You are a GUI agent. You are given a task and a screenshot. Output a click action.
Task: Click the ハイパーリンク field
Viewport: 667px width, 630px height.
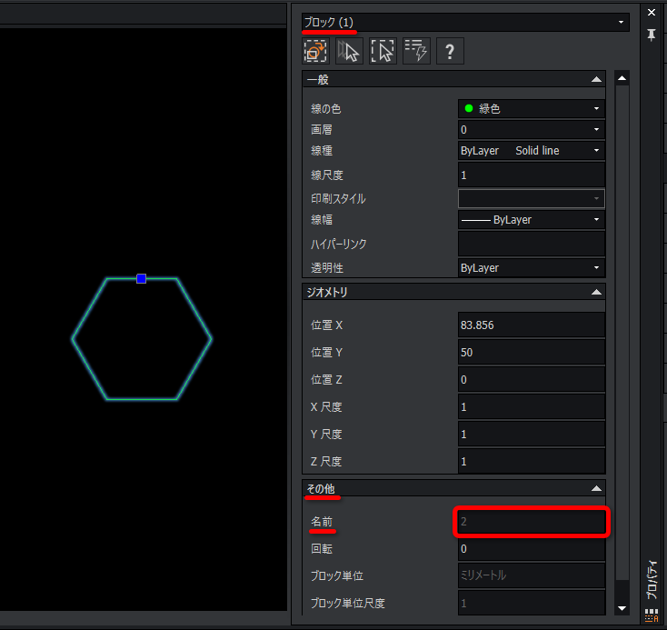click(532, 244)
